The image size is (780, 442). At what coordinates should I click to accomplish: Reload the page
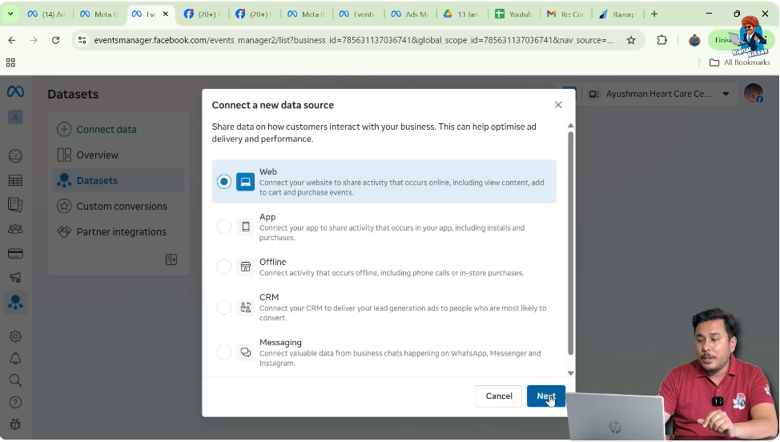56,40
